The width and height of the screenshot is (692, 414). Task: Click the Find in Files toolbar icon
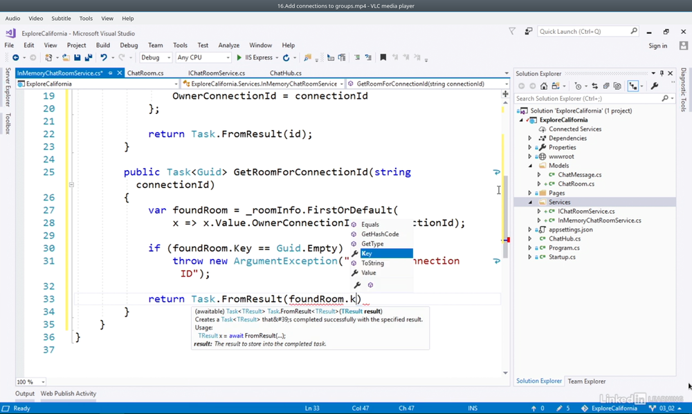(x=308, y=58)
